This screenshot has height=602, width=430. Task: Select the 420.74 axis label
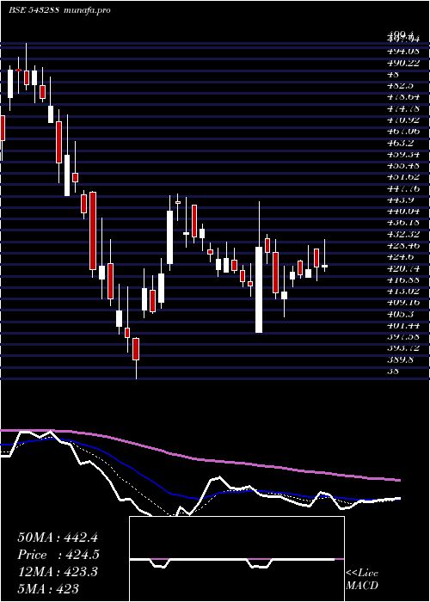403,268
